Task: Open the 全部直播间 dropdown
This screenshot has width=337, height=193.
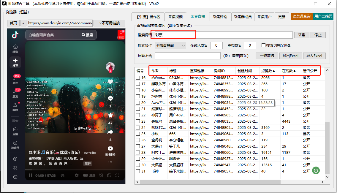Action: coord(170,45)
